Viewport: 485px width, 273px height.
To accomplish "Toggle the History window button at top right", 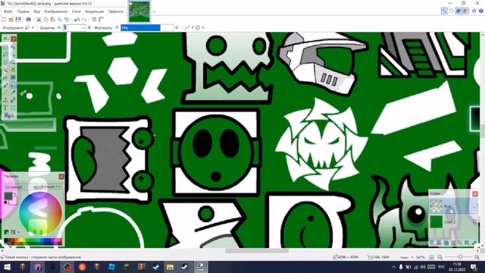I will [452, 11].
